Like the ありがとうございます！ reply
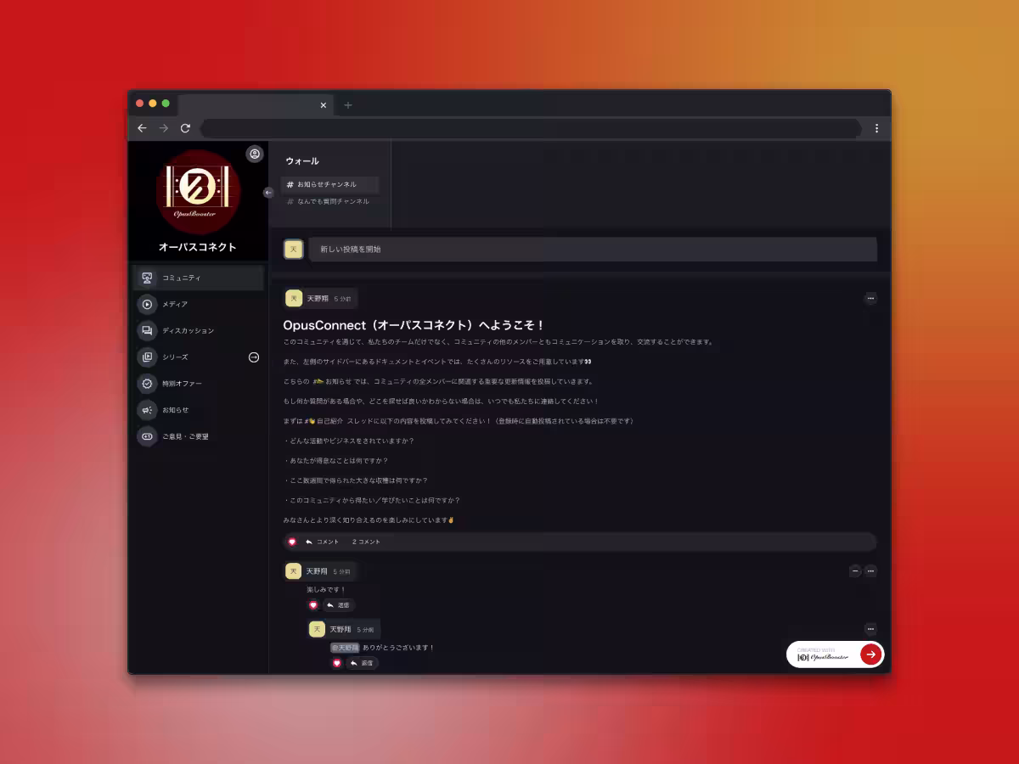Screen dimensions: 1019x764 click(x=337, y=663)
